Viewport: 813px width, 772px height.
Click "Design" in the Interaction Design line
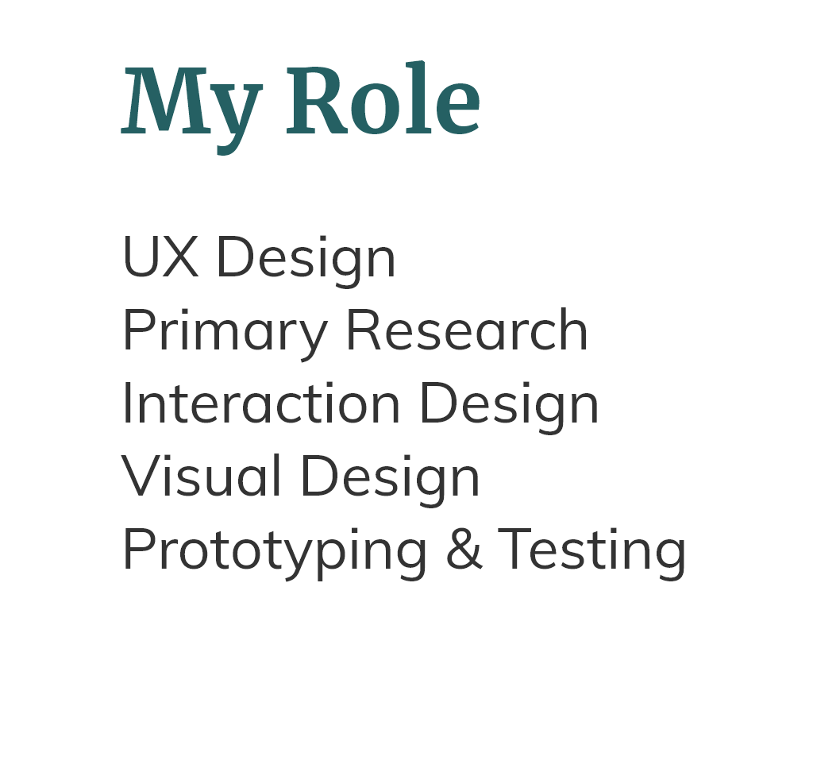tap(510, 407)
